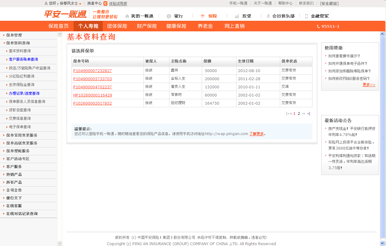This screenshot has width=386, height=246.
Task: Click the house icon beside 我的一账通
Action: click(x=127, y=16)
